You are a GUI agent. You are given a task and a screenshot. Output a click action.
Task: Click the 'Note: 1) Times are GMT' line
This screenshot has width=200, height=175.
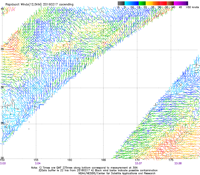tap(84, 168)
